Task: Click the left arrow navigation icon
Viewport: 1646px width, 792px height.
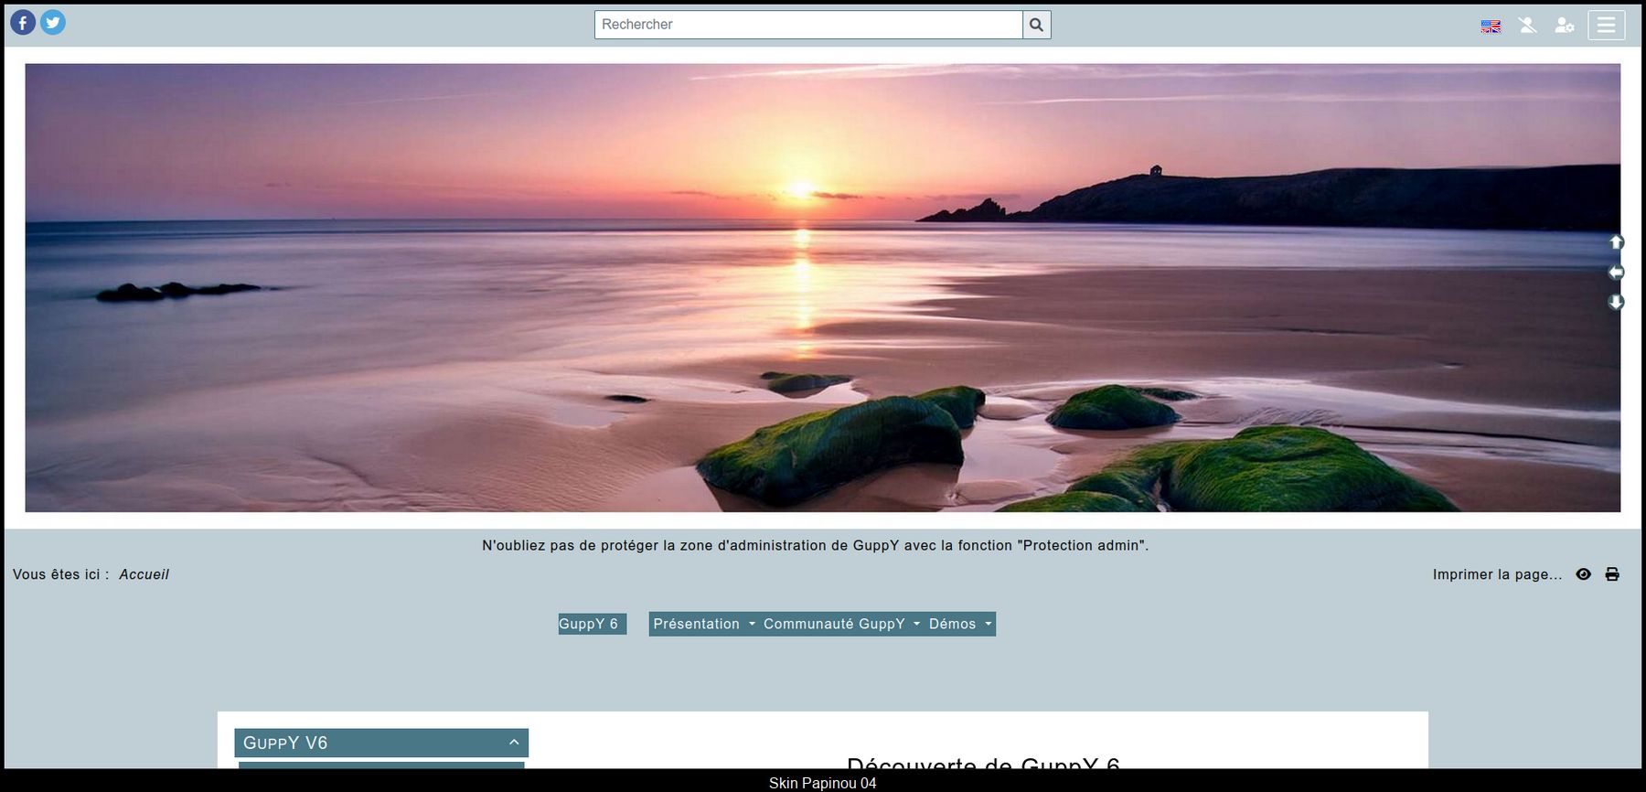Action: point(1616,273)
